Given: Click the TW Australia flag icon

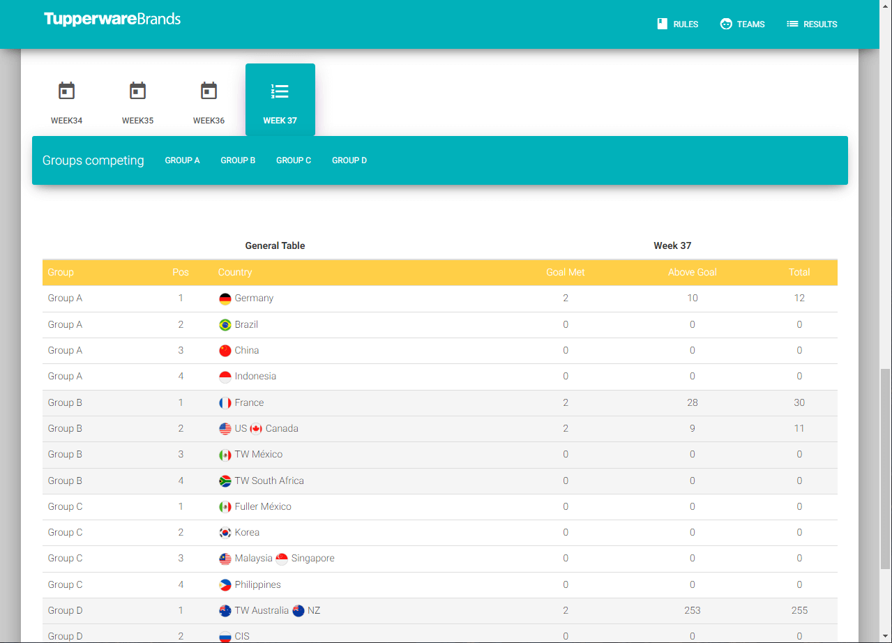Looking at the screenshot, I should tap(225, 611).
